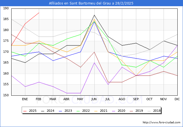Viewport: 183px width, 127px height.
Task: Click the 150 y-axis value
Action: 6,95
